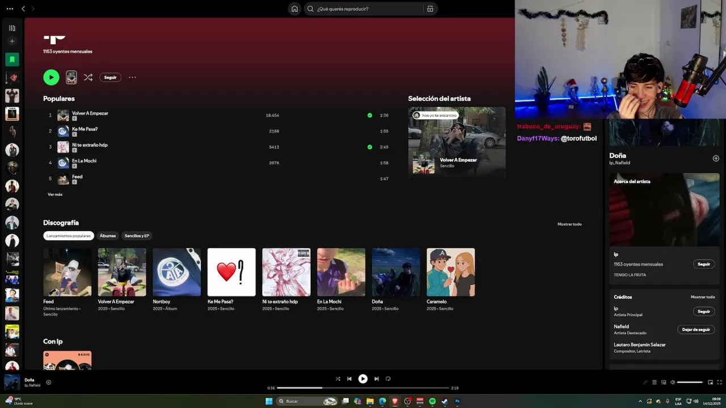Follow the artist via Seguir button

110,77
